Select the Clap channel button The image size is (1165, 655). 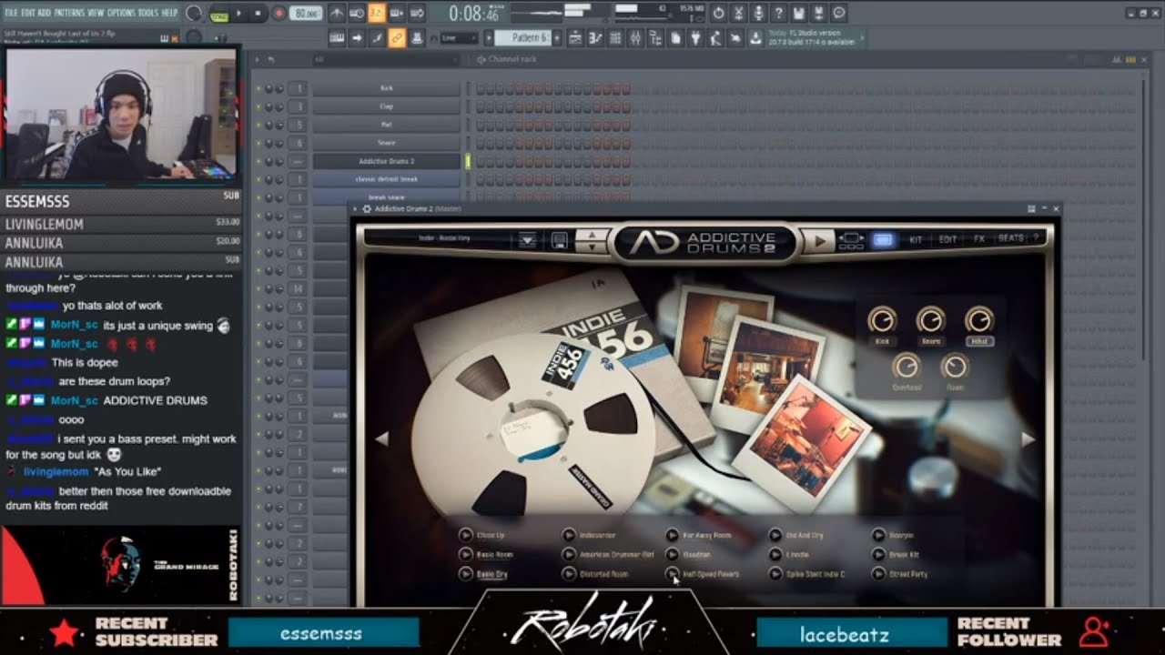coord(387,106)
